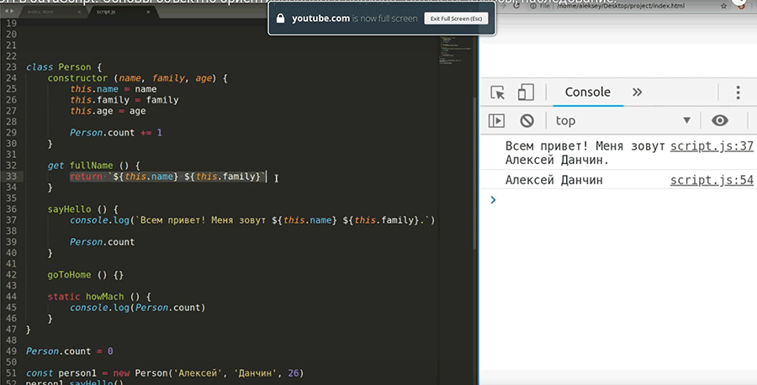The width and height of the screenshot is (757, 385).
Task: Click the 'constructor (name, family, age)' line
Action: pyautogui.click(x=137, y=78)
